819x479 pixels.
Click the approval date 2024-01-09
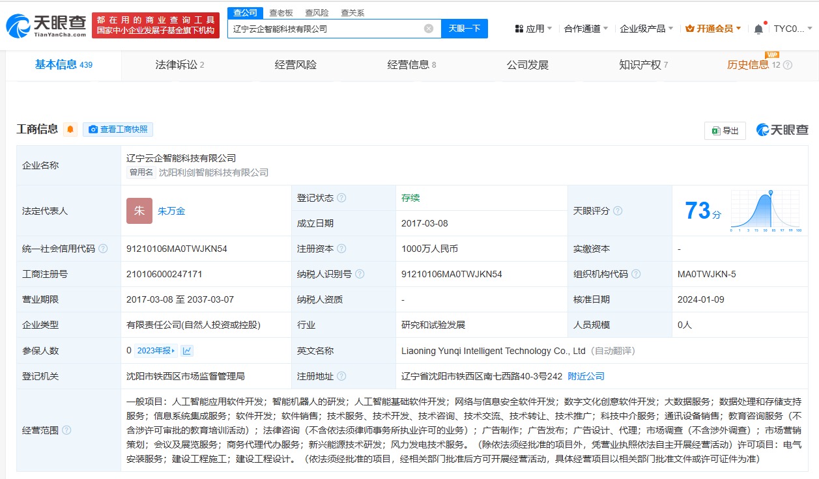701,299
